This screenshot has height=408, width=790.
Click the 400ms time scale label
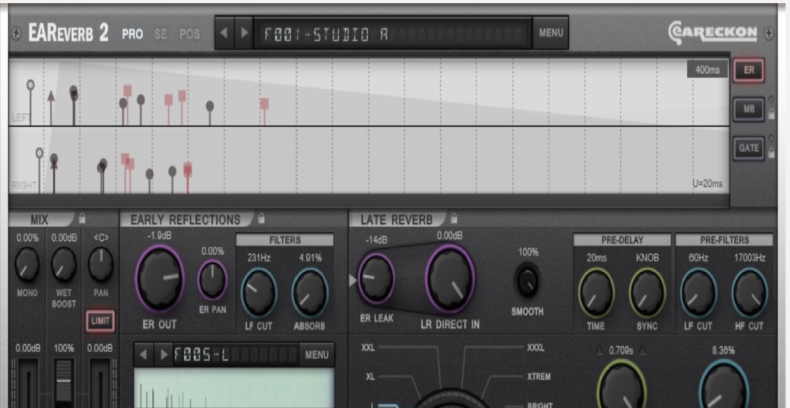pyautogui.click(x=707, y=70)
